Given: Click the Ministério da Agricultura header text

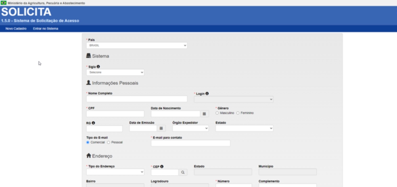Looking at the screenshot, I should click(46, 3).
